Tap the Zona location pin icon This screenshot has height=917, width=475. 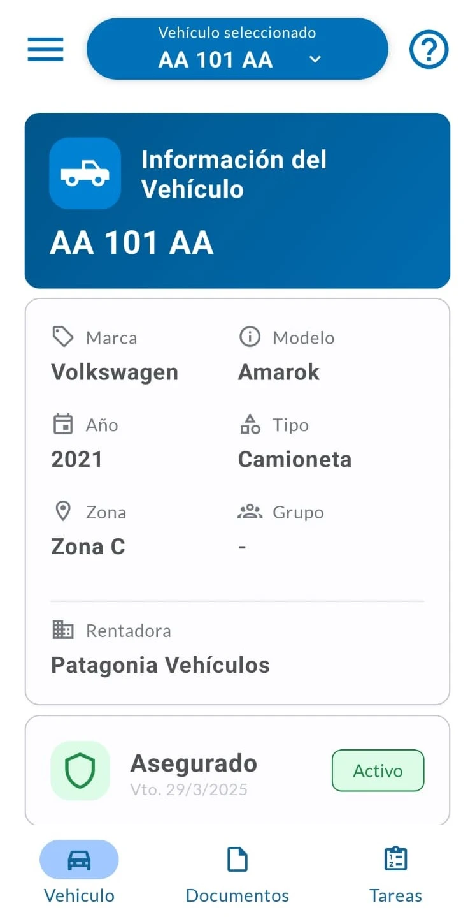click(62, 511)
